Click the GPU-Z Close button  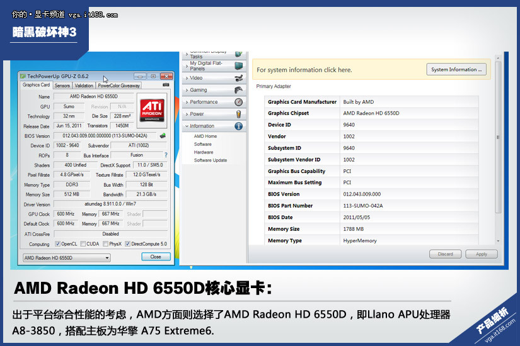(x=156, y=257)
